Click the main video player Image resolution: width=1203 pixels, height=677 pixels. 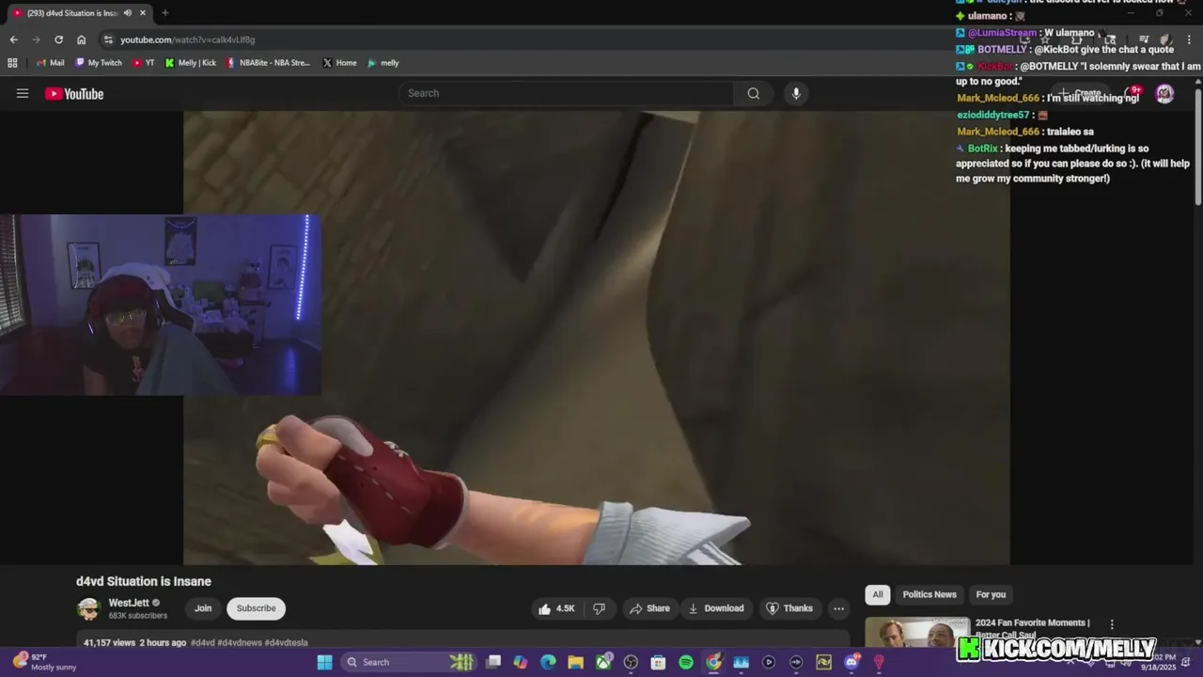point(597,338)
